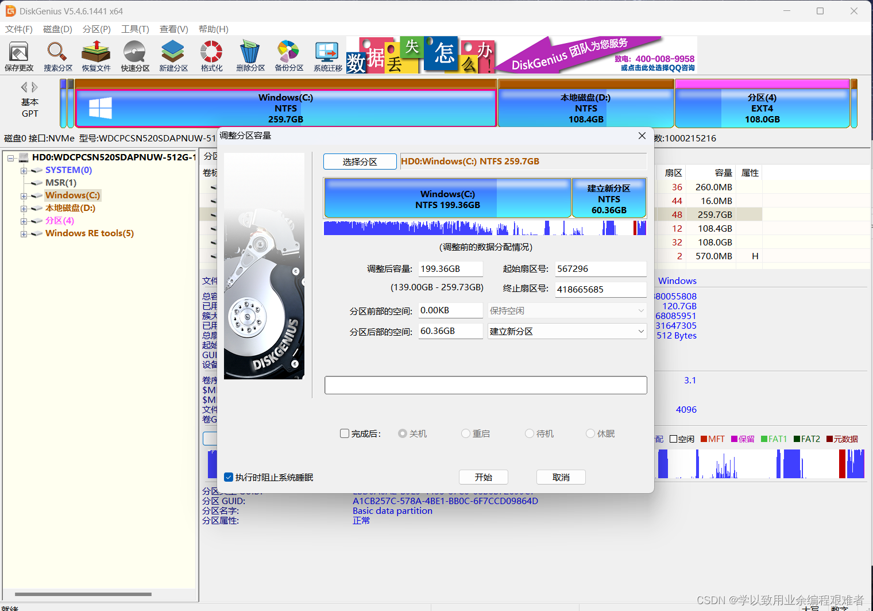Click the 系统迁移 system migration icon
This screenshot has height=611, width=873.
(326, 56)
